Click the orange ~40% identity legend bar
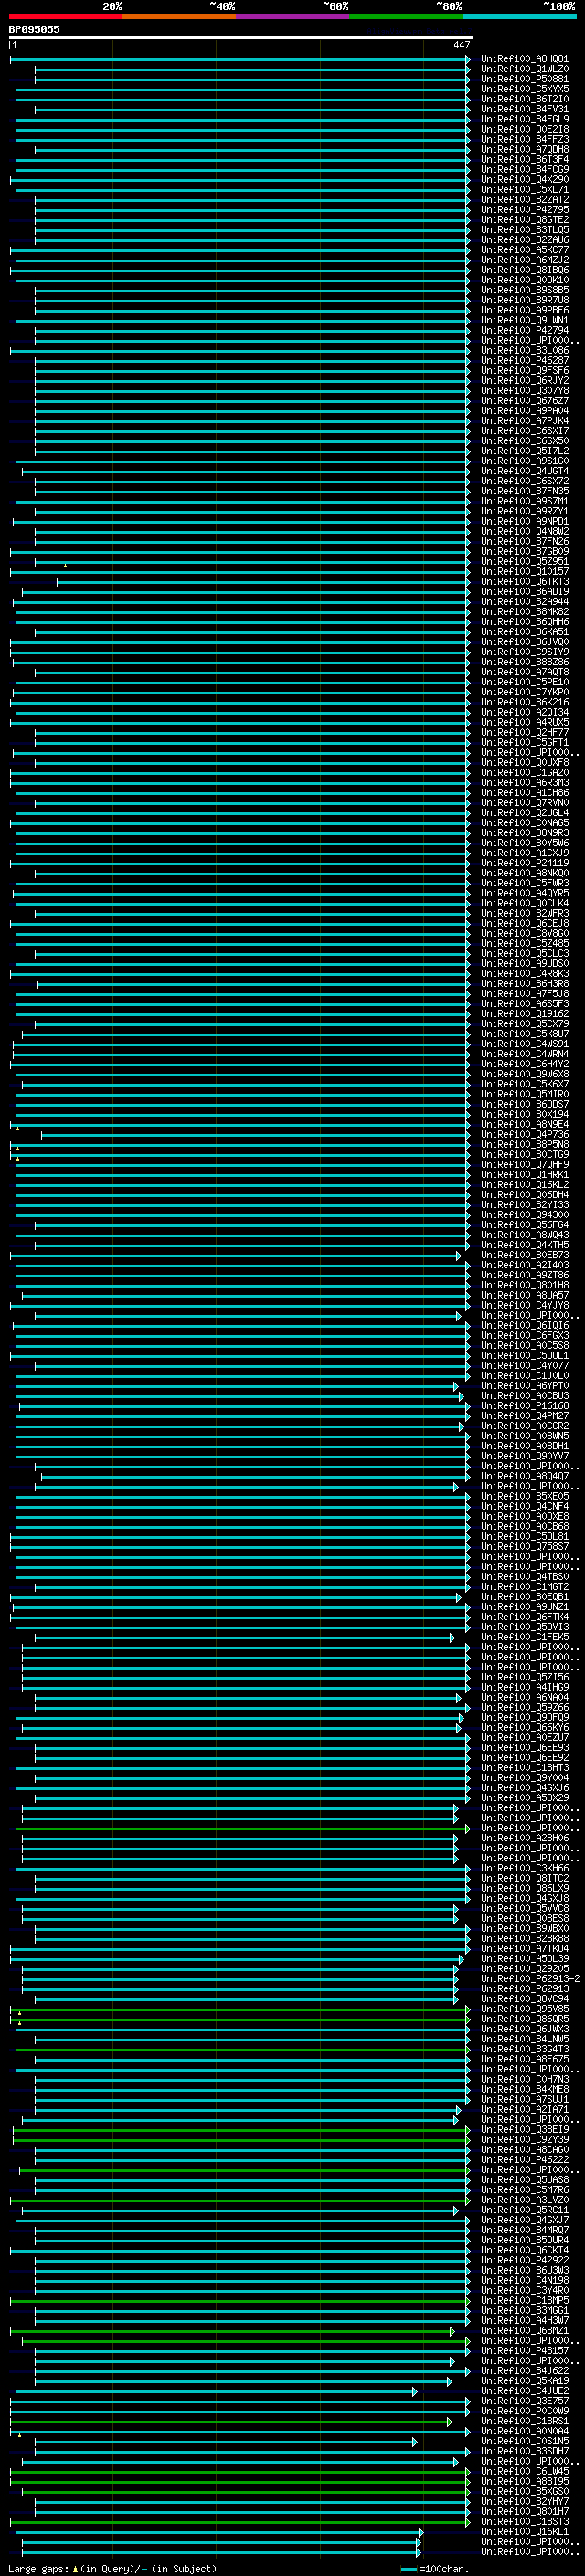 coord(180,16)
